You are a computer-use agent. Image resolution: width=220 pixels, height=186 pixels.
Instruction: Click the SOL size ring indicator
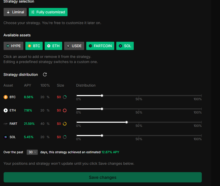(65, 137)
